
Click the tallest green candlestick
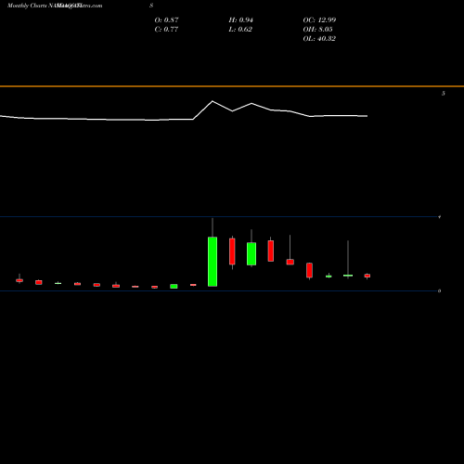(213, 262)
